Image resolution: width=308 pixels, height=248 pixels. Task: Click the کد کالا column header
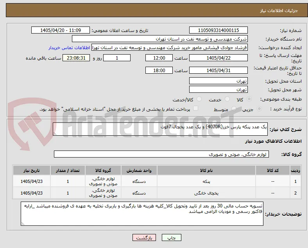(273, 170)
